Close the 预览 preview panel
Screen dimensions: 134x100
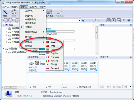click(131, 25)
